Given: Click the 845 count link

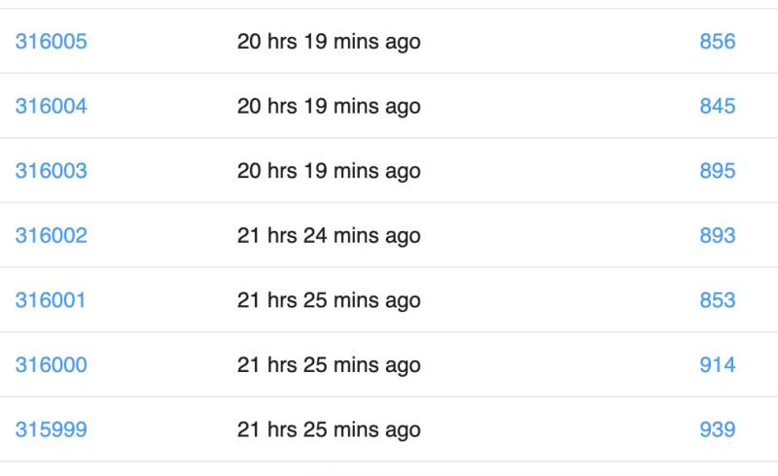Looking at the screenshot, I should tap(718, 106).
